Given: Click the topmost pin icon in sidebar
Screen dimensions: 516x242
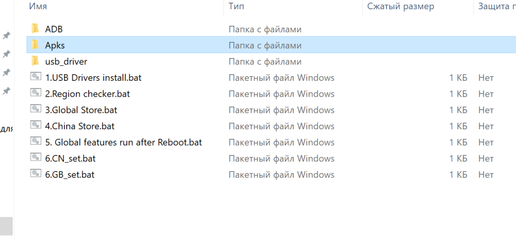Looking at the screenshot, I should click(x=6, y=36).
